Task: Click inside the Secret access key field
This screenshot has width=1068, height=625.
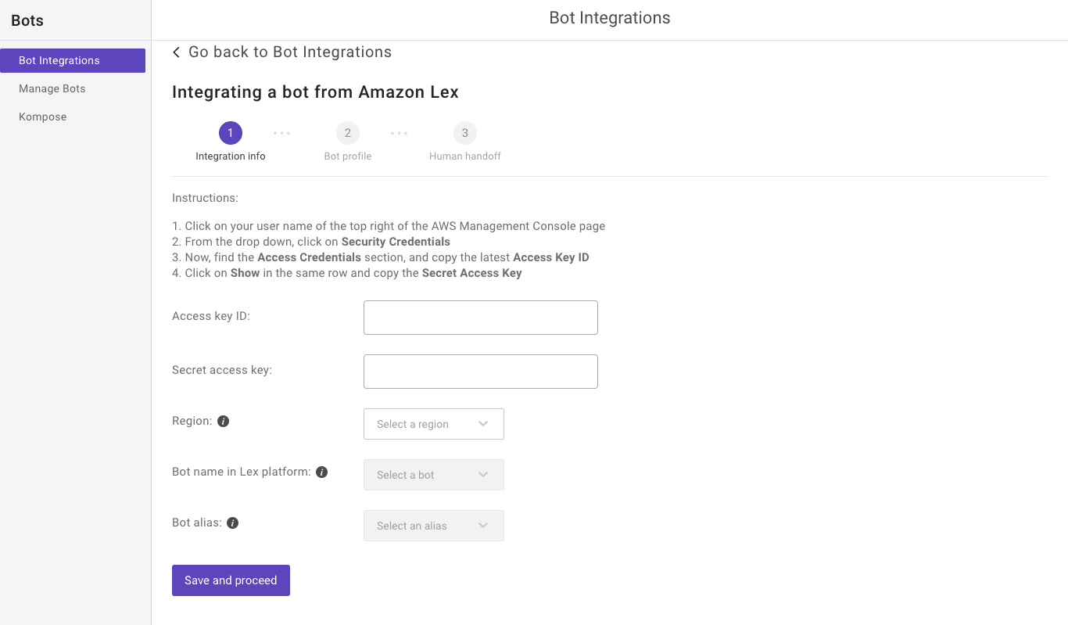Action: click(480, 371)
